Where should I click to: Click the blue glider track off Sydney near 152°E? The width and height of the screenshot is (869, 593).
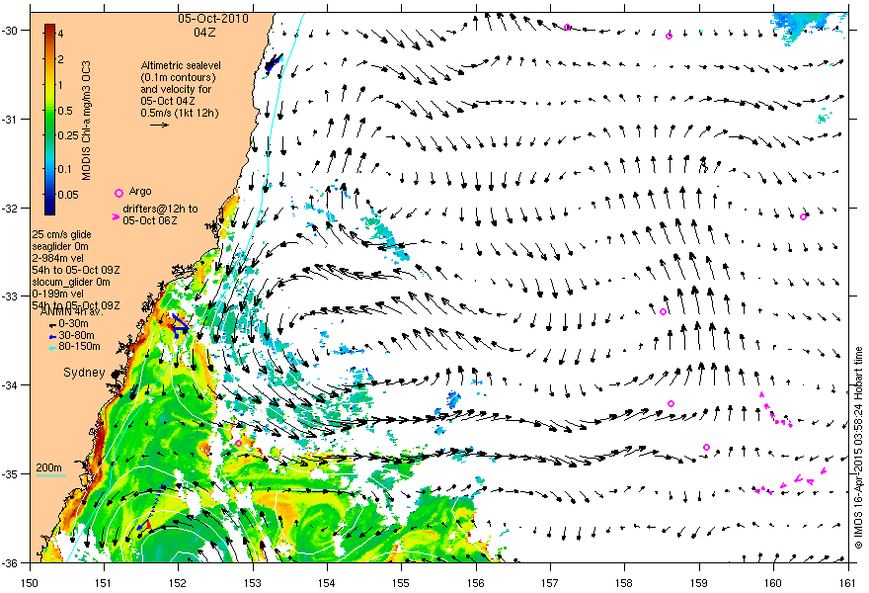pyautogui.click(x=179, y=326)
